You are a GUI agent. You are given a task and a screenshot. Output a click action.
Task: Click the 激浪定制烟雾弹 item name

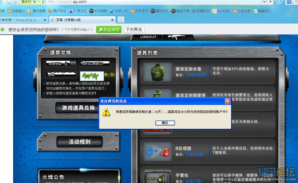coord(190,95)
